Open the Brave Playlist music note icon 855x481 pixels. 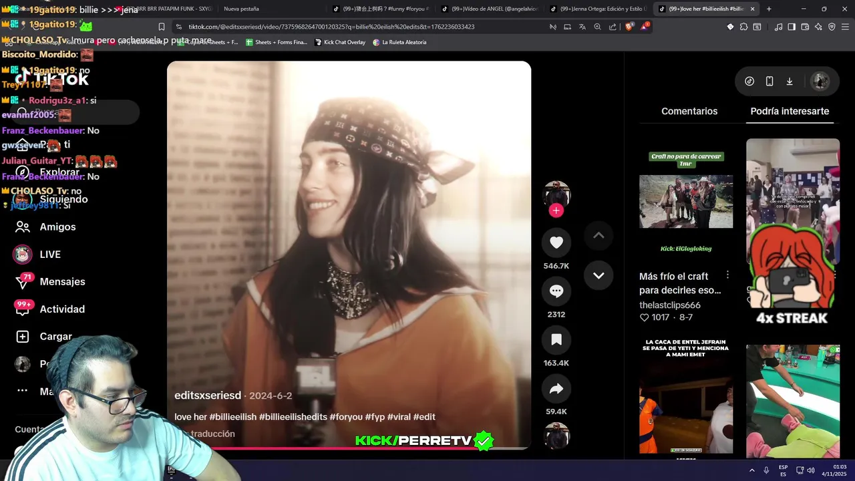pos(778,27)
